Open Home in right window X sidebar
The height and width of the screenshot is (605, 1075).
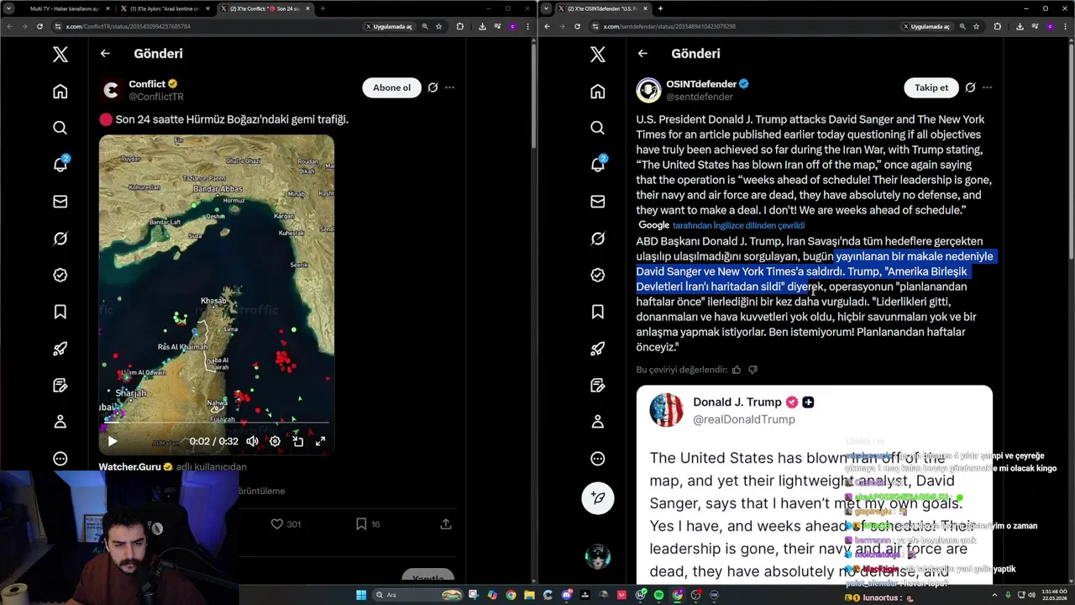[x=597, y=91]
